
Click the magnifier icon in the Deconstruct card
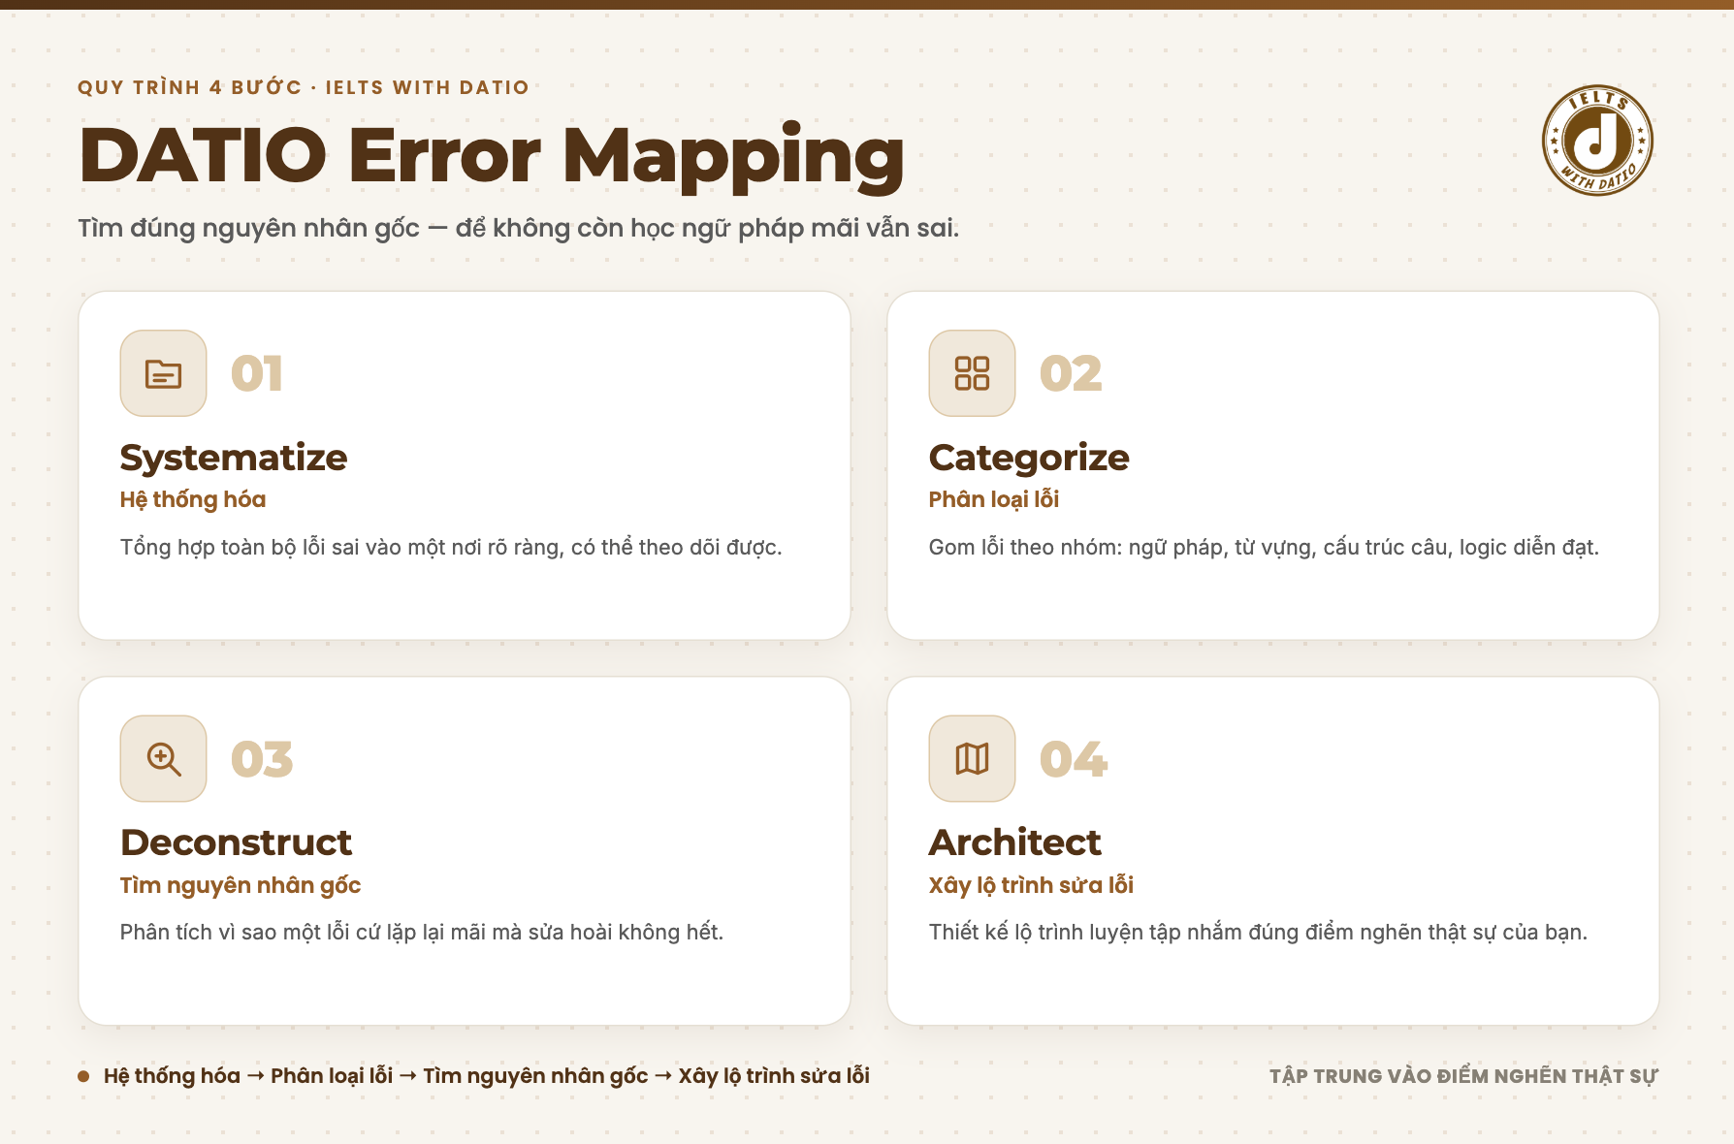[x=163, y=758]
